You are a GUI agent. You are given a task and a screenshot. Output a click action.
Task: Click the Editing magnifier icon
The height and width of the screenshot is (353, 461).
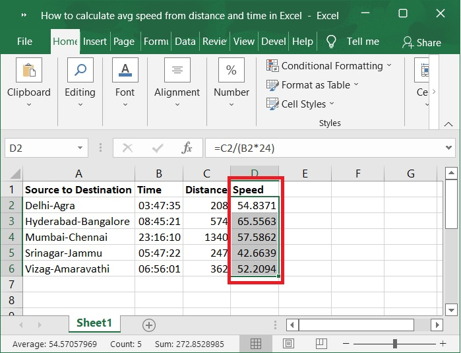(x=80, y=71)
